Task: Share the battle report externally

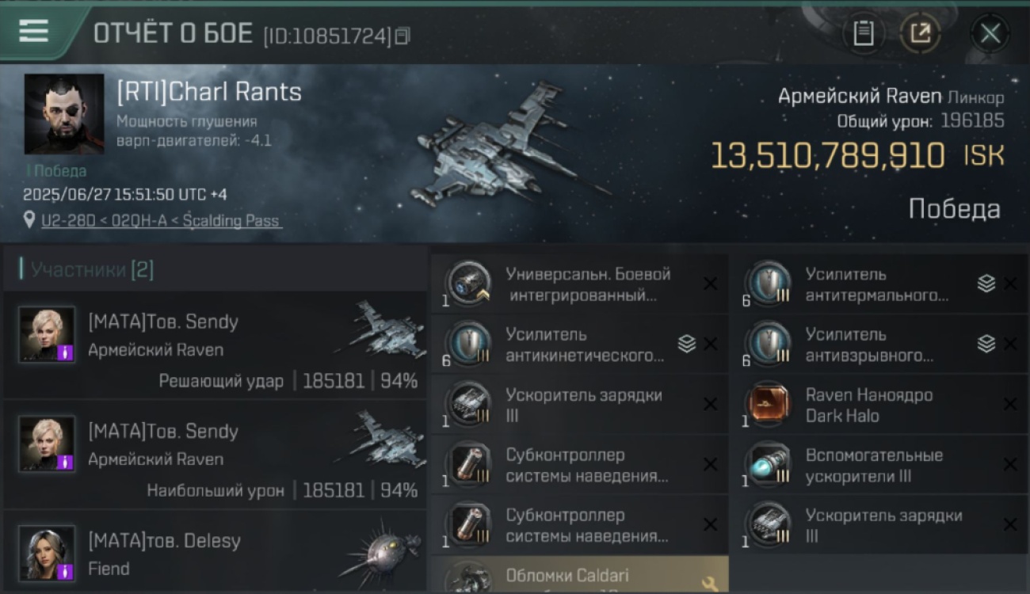Action: 920,33
